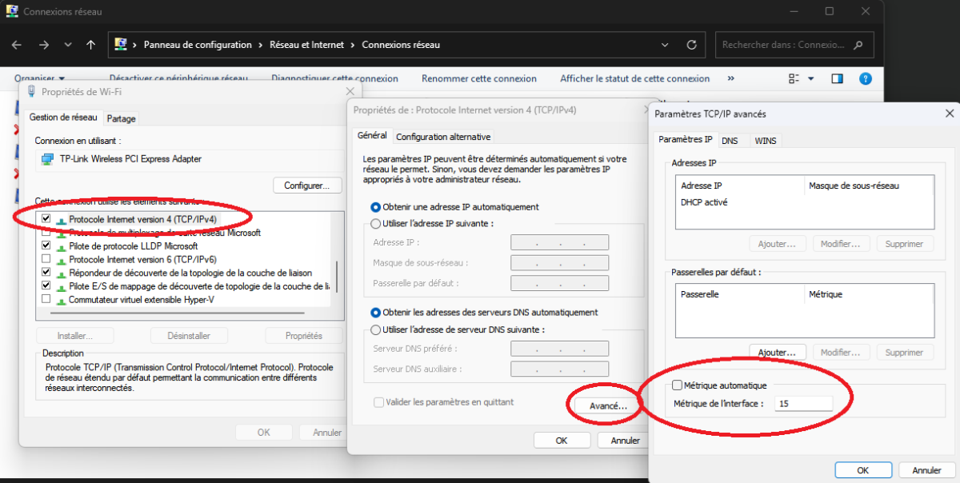The height and width of the screenshot is (483, 960).
Task: Click the Propriétés button in Wi-Fi properties
Action: pos(303,336)
